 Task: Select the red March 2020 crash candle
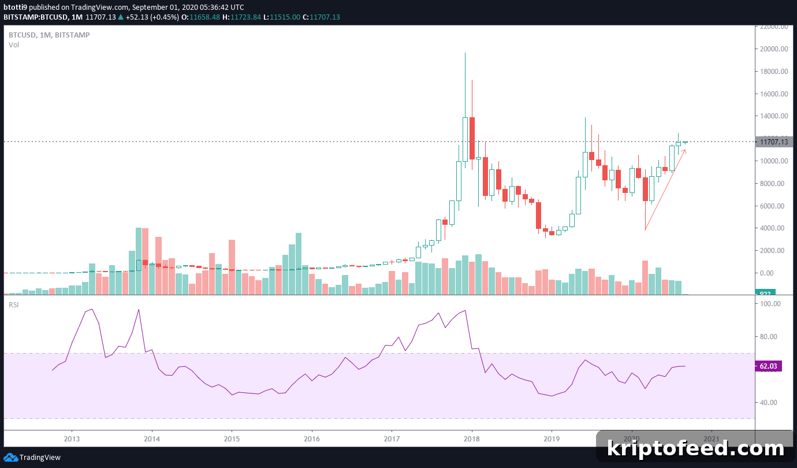click(645, 190)
